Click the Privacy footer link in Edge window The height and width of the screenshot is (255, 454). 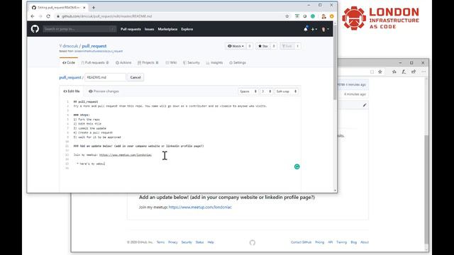173,242
